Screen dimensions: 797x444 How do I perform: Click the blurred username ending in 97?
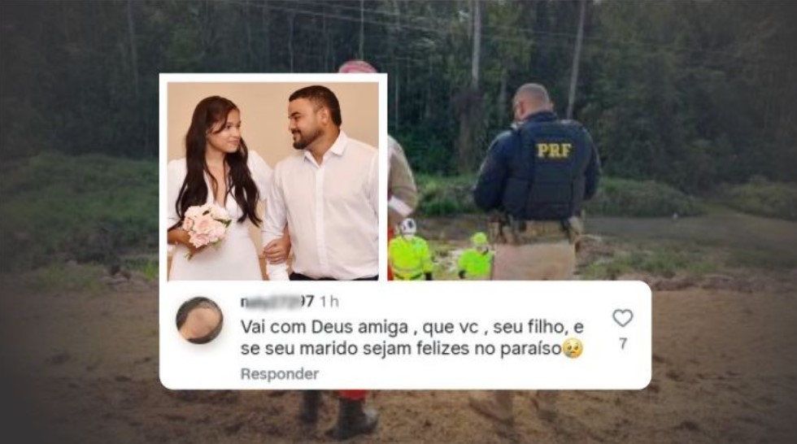point(277,301)
